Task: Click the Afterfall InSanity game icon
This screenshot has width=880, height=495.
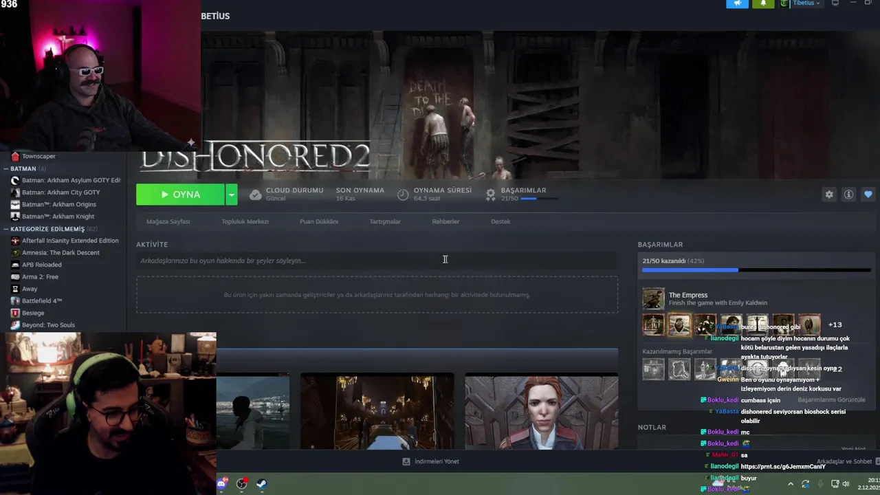Action: (x=15, y=241)
